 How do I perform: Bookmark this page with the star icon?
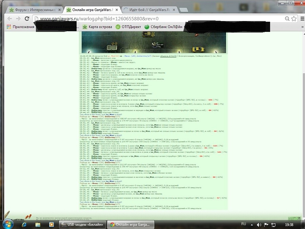click(294, 19)
